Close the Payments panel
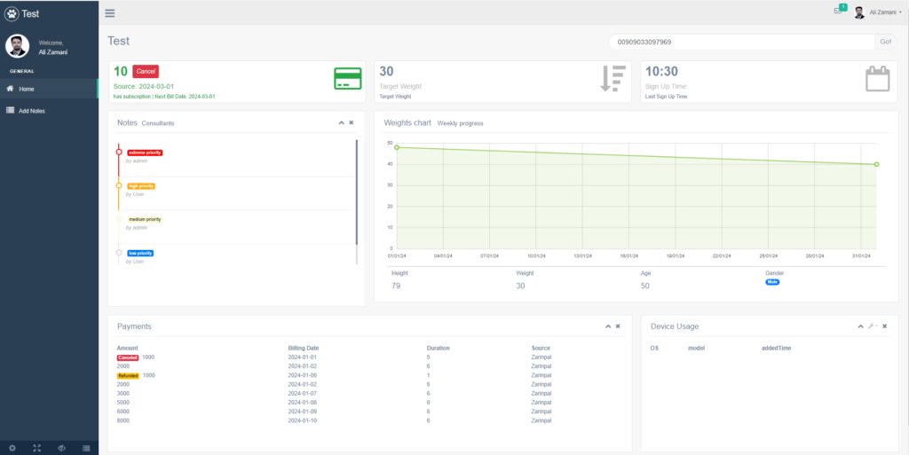Screen dimensions: 909x455 point(618,326)
